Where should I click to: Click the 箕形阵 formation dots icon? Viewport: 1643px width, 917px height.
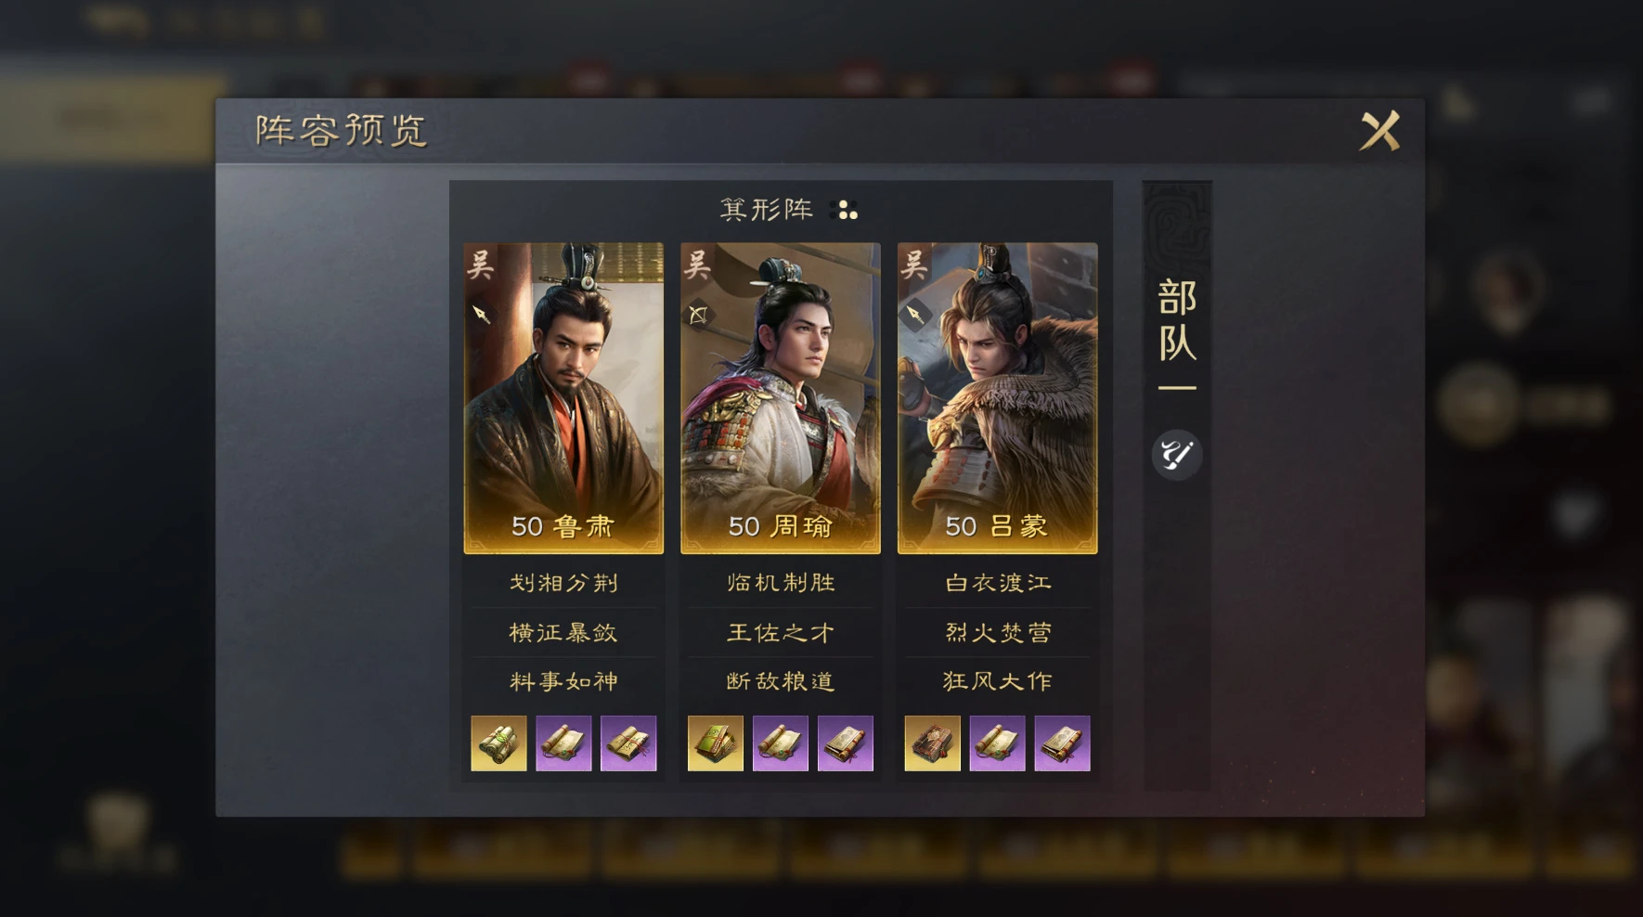click(x=847, y=211)
